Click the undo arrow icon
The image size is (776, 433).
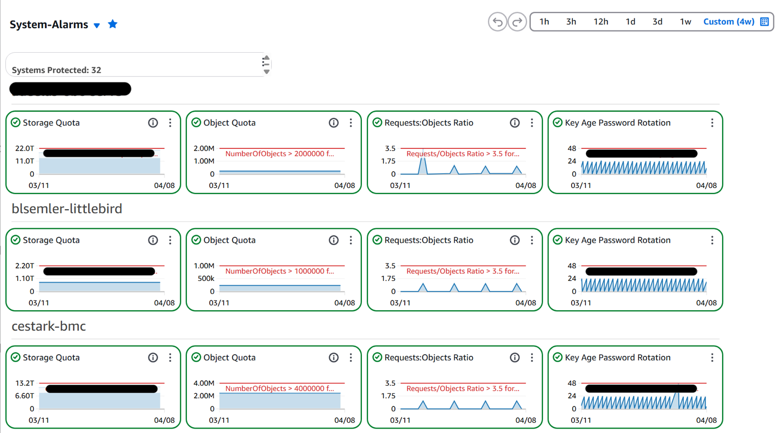(497, 22)
